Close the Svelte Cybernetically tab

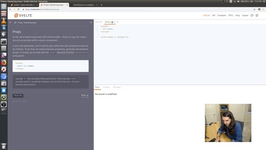37,5
